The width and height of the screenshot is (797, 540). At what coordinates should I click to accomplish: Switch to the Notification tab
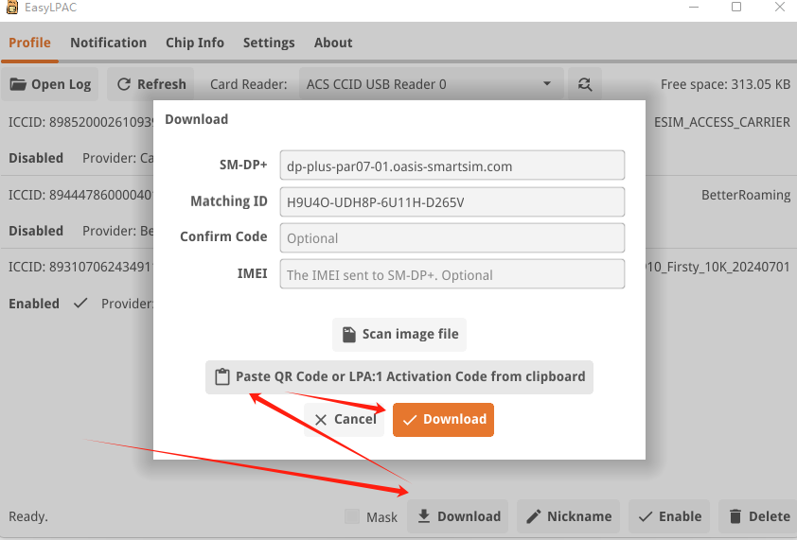pyautogui.click(x=108, y=43)
